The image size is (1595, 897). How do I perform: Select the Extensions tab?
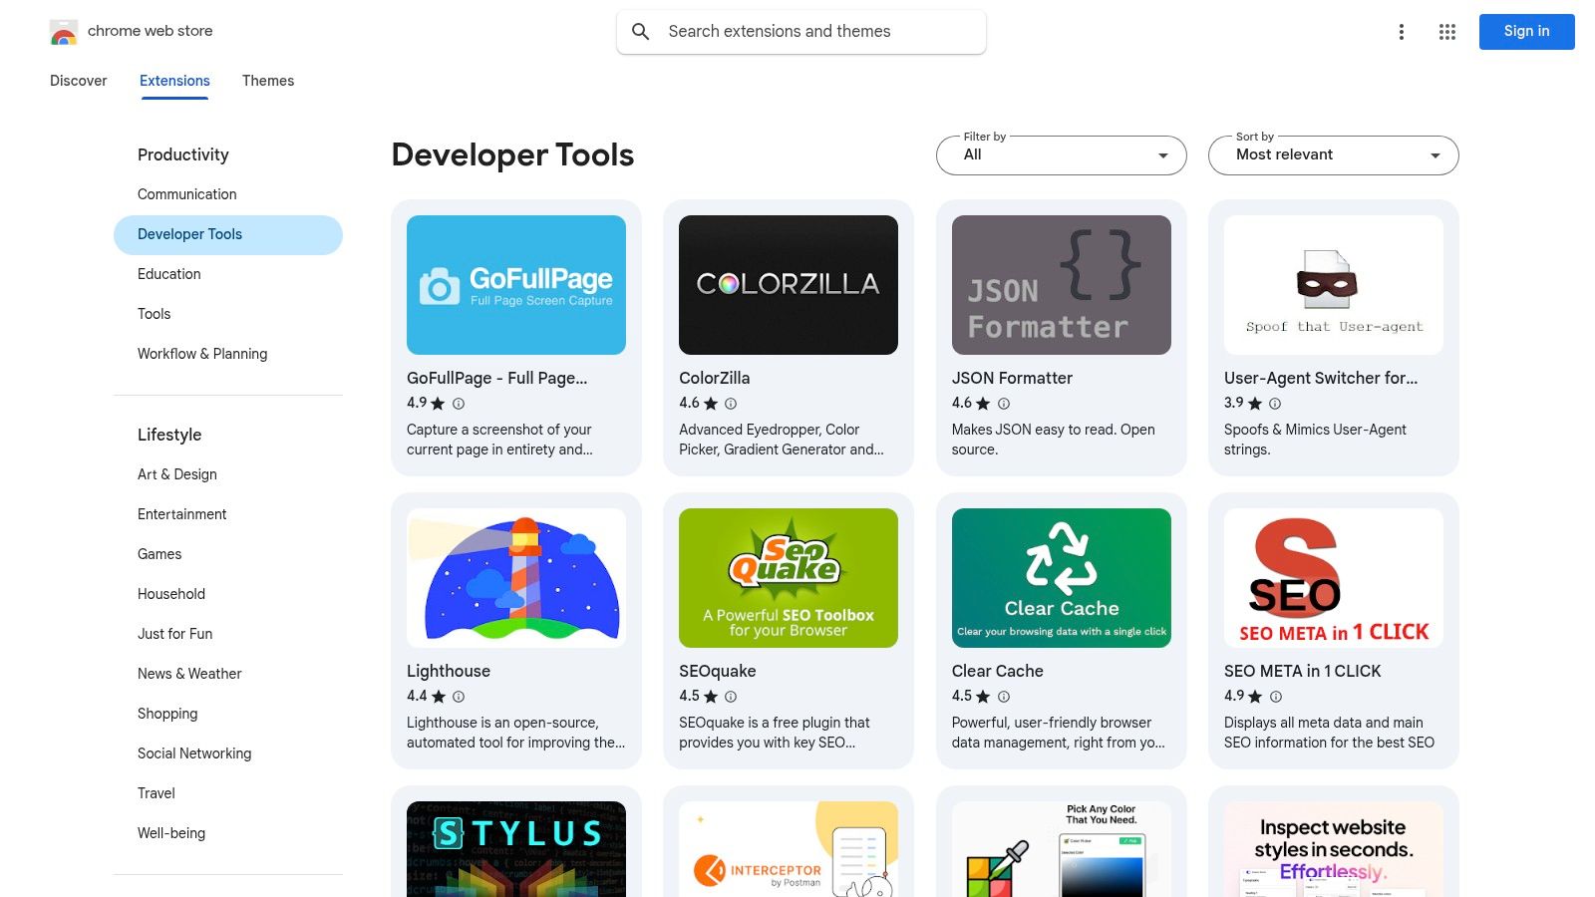[x=174, y=81]
